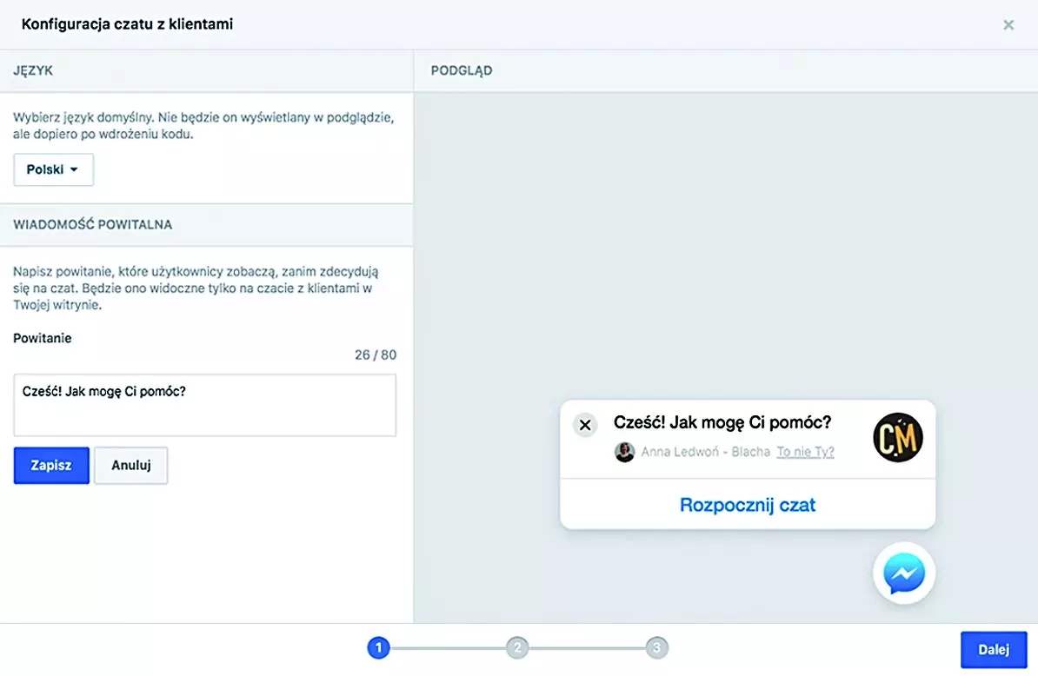Click the 26 / 80 character counter
Screen dimensions: 1038x676
point(375,355)
